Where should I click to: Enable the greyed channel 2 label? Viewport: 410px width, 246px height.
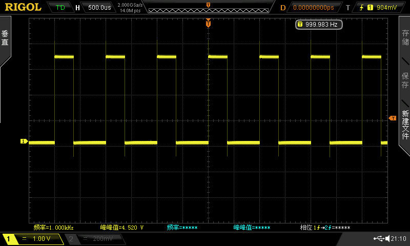(x=71, y=239)
